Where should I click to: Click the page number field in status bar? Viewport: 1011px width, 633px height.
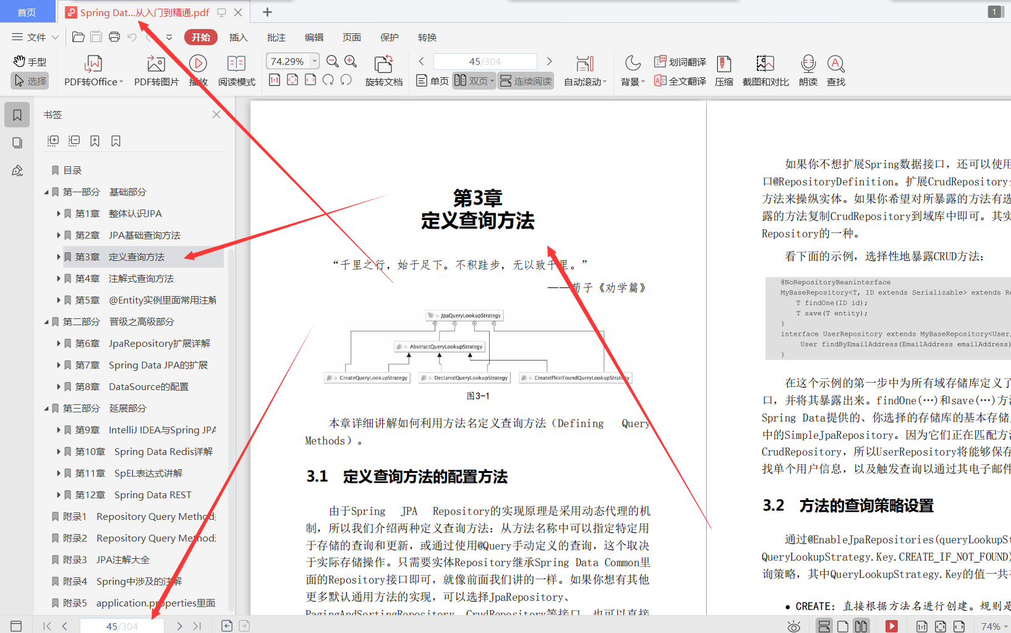click(x=122, y=626)
